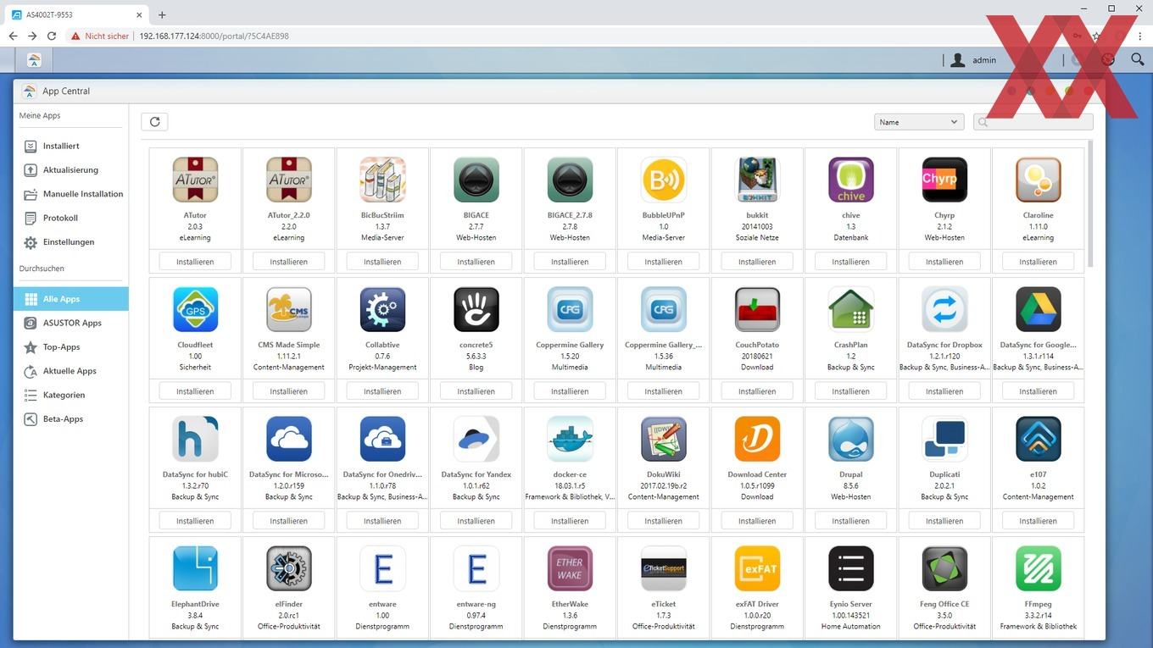Click Installieren under DataSync for Microsoft

point(289,521)
